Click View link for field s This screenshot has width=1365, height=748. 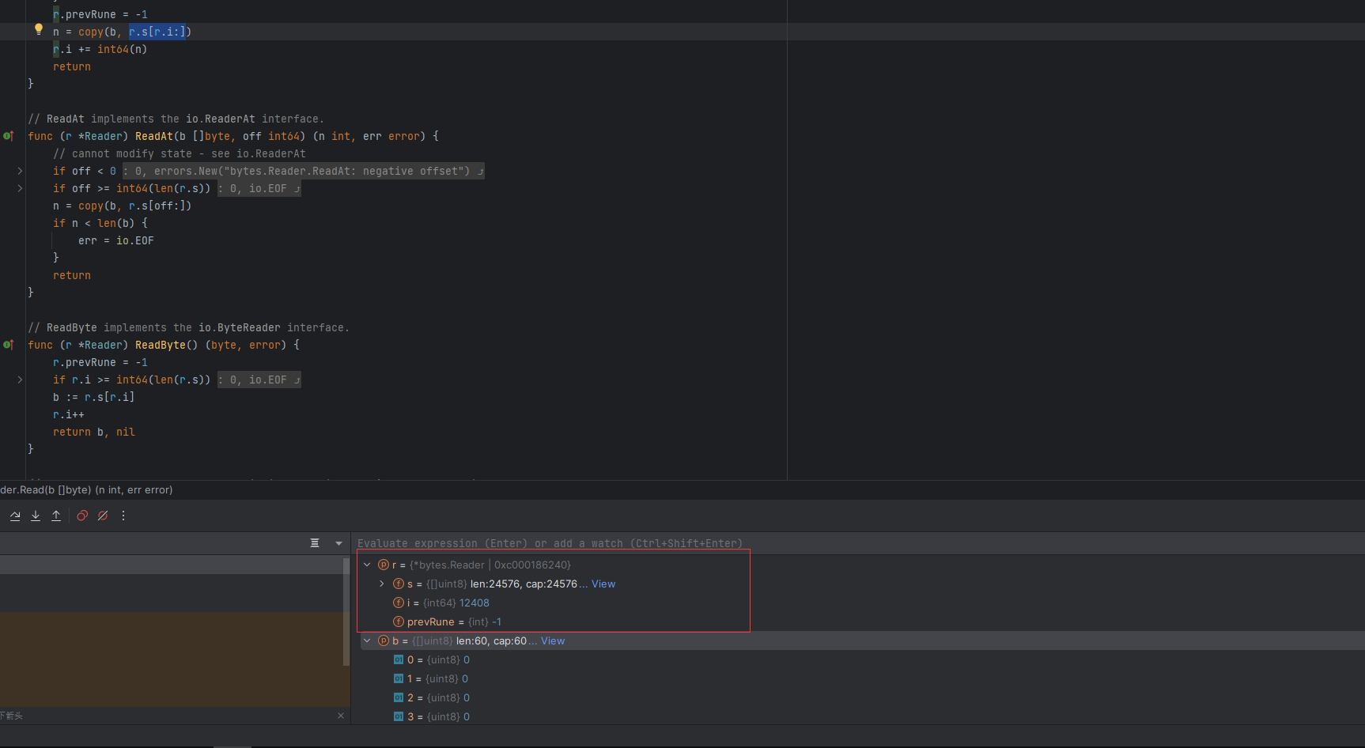(603, 584)
